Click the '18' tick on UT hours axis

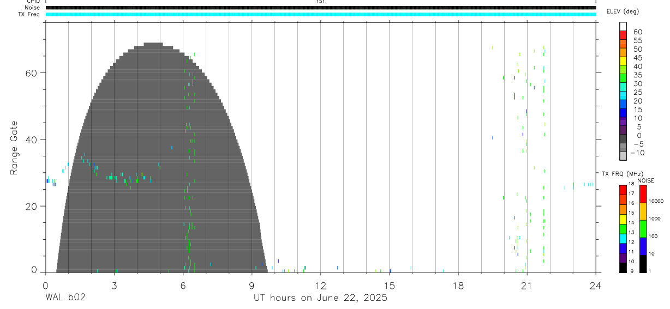(458, 285)
